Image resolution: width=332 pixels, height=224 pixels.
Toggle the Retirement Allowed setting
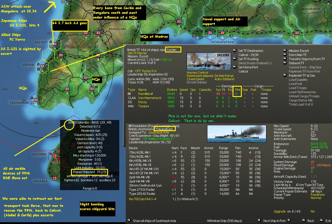(200, 76)
